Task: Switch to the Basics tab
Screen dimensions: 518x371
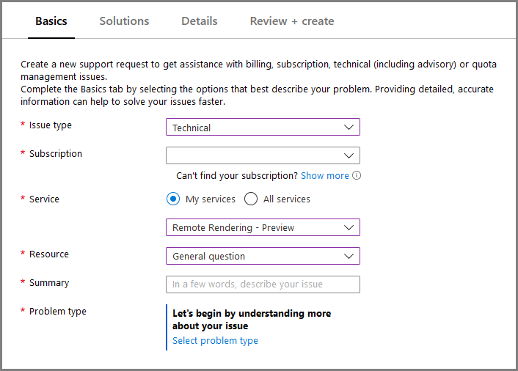Action: (x=51, y=21)
